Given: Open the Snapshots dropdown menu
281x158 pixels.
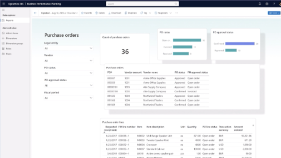Looking at the screenshot, I should click(163, 13).
